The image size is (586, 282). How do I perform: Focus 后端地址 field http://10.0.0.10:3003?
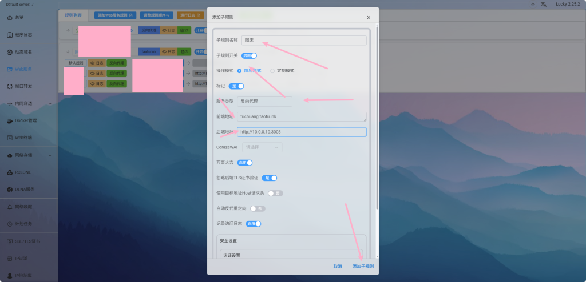click(302, 132)
